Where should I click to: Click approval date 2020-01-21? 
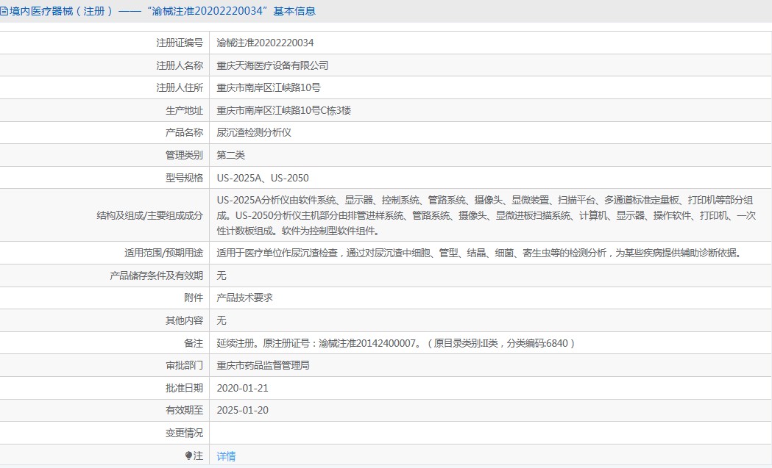pyautogui.click(x=242, y=388)
